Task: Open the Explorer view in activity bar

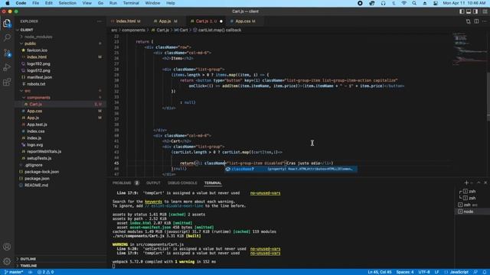Action: [x=7, y=24]
